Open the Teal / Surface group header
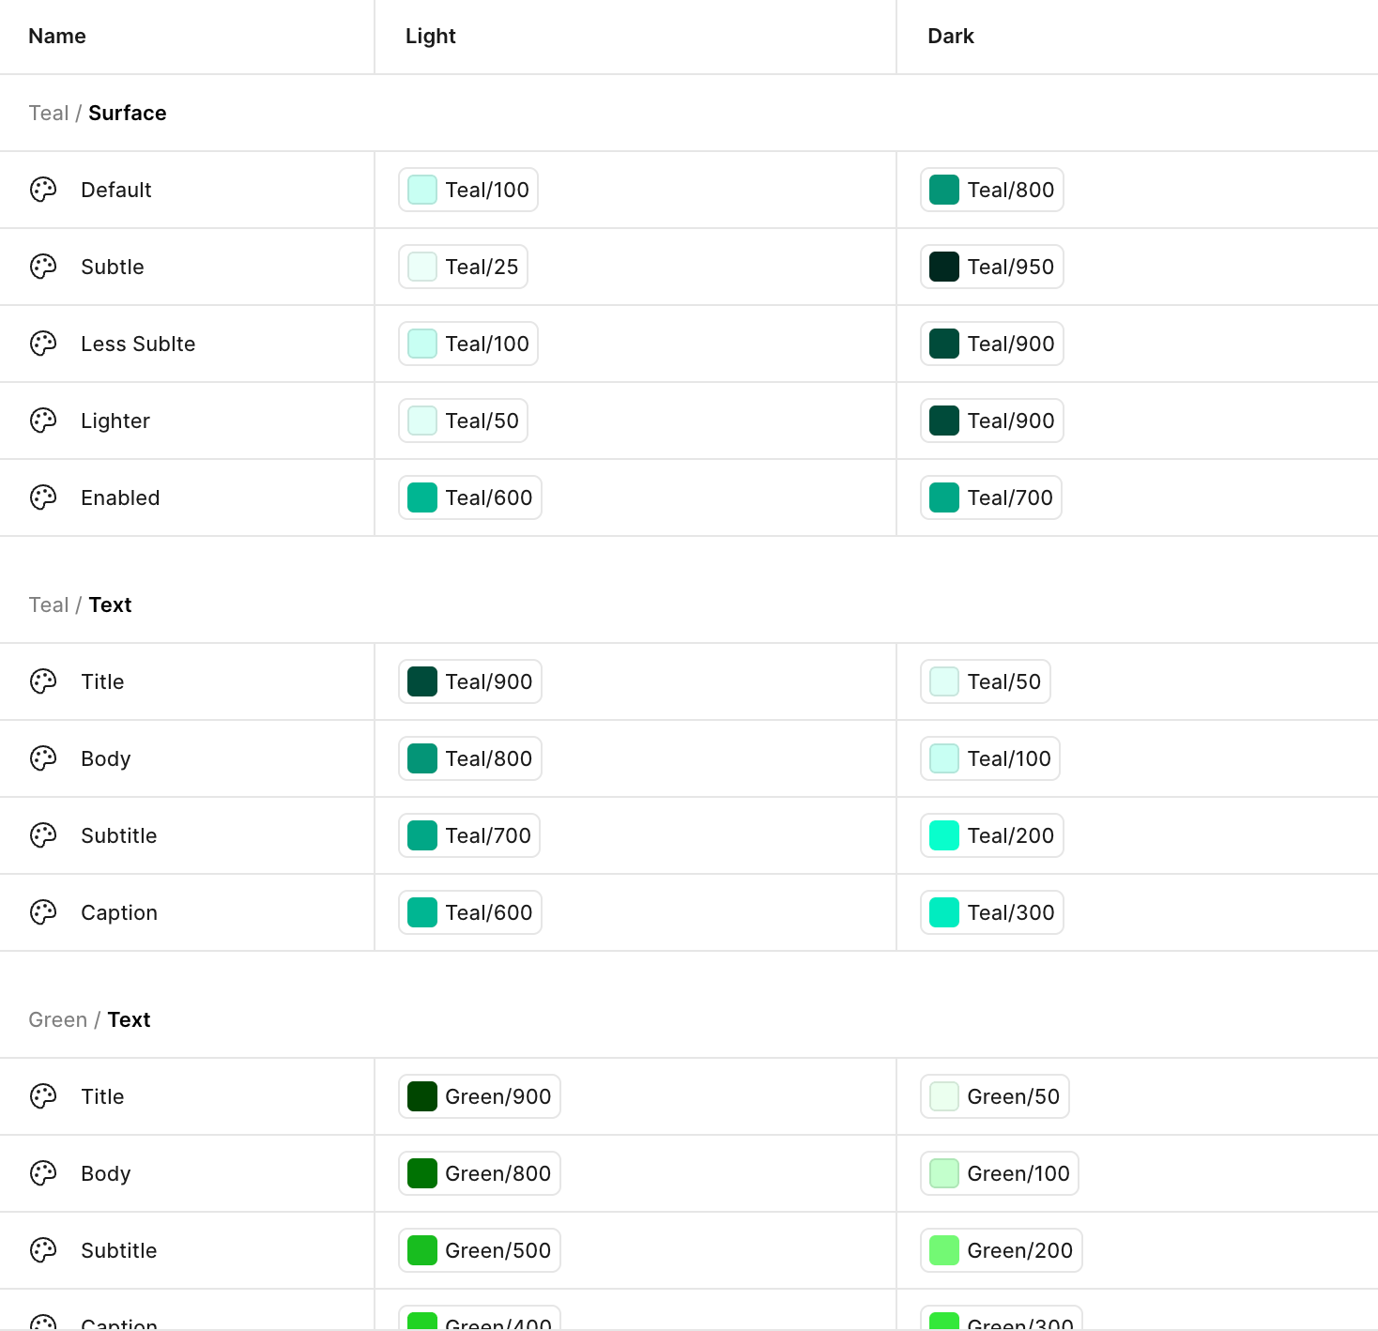Image resolution: width=1378 pixels, height=1331 pixels. tap(98, 113)
